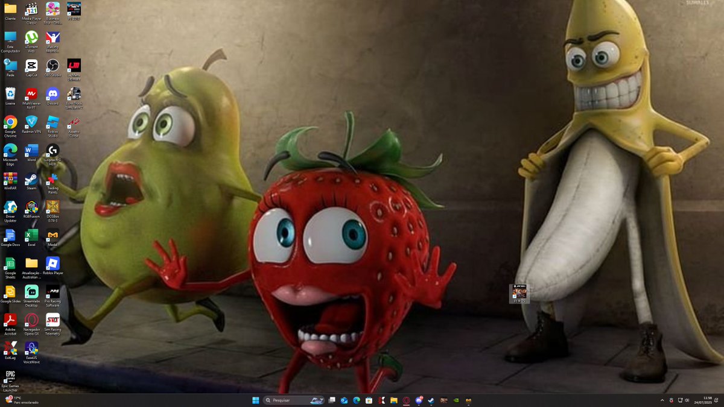Open File Explorer from the taskbar
724x407 pixels.
click(x=394, y=400)
